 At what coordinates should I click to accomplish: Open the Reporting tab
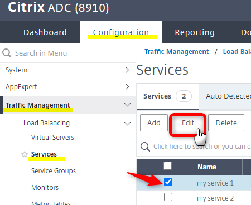(195, 32)
